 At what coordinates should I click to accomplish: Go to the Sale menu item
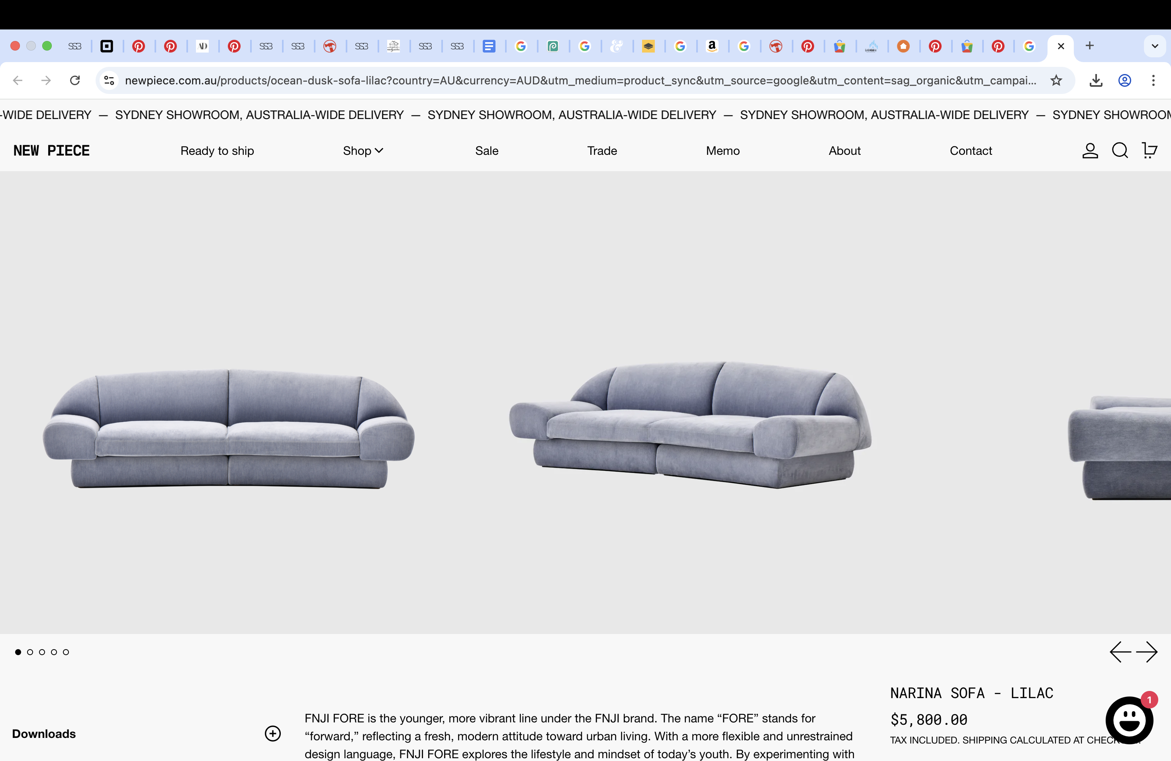487,150
